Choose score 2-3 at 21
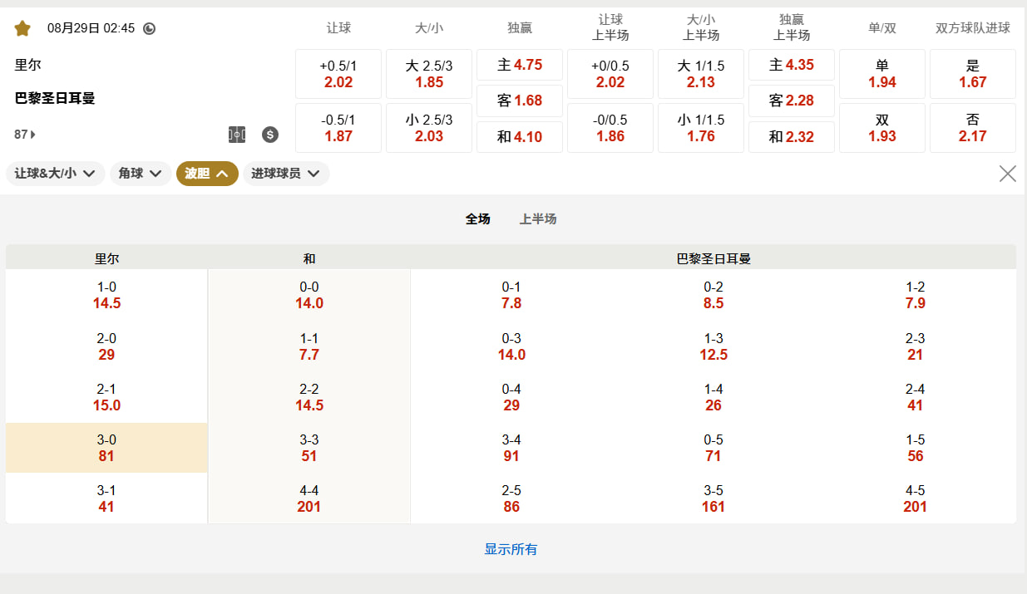The width and height of the screenshot is (1027, 594). (x=915, y=346)
